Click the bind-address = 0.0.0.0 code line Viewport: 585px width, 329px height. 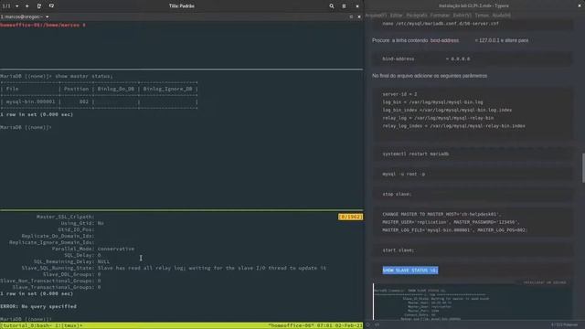click(426, 58)
